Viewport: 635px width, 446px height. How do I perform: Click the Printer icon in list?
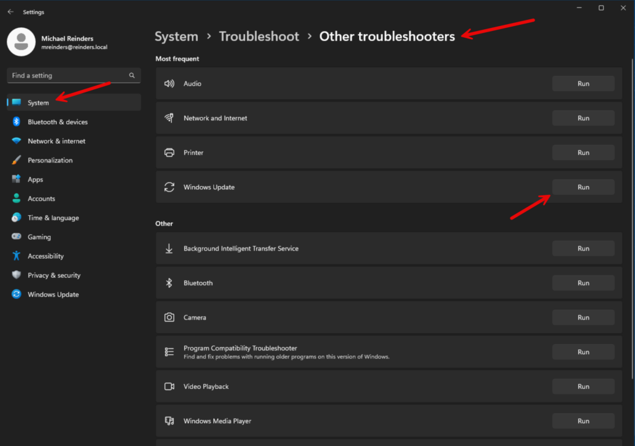[169, 153]
